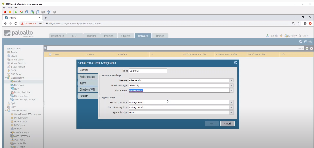Open a new browser tab
The height and width of the screenshot is (148, 314).
(x=46, y=18)
